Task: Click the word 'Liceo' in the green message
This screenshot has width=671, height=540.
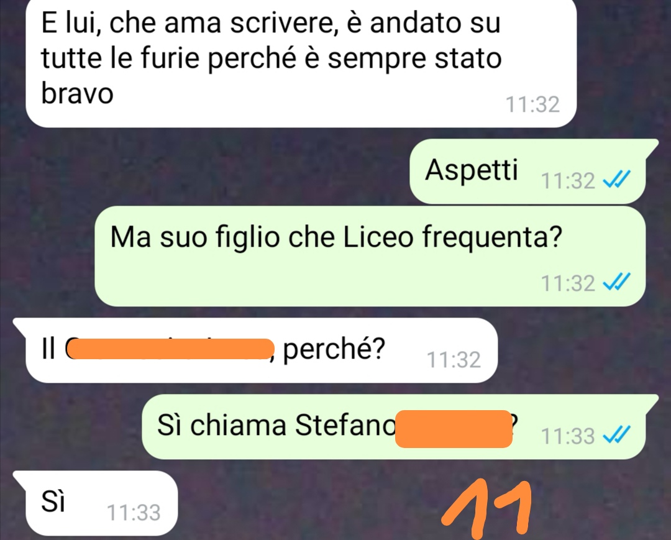Action: [378, 237]
